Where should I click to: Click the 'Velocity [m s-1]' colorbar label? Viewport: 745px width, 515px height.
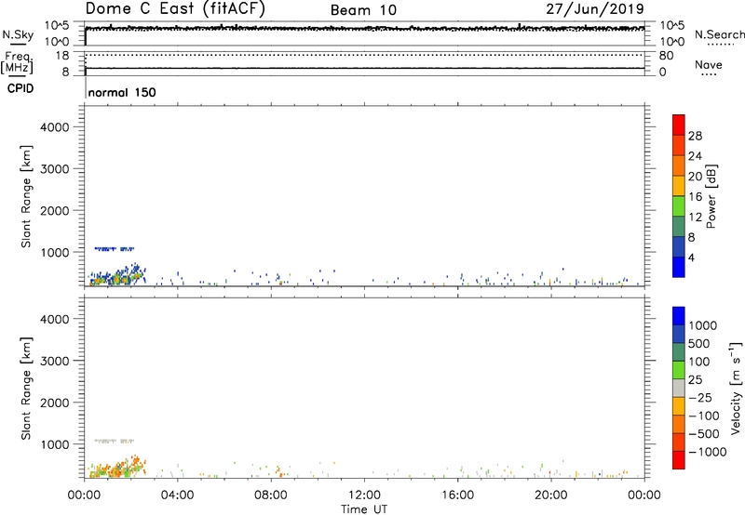tap(736, 388)
